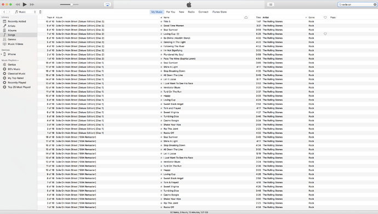This screenshot has width=378, height=214.
Task: Open the My Top Rated playlist
Action: (15, 78)
